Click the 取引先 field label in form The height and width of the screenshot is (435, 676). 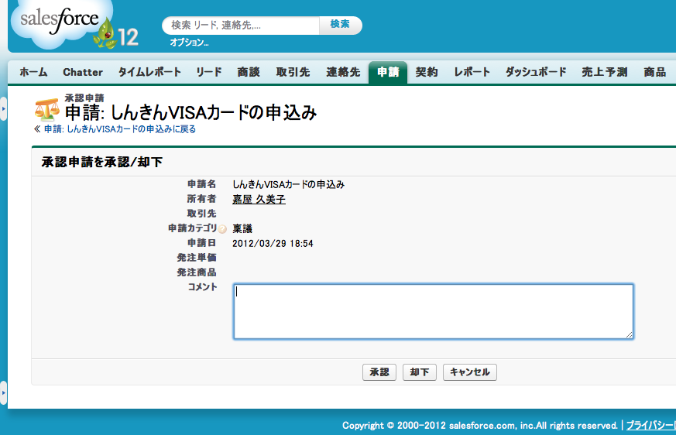[x=202, y=214]
